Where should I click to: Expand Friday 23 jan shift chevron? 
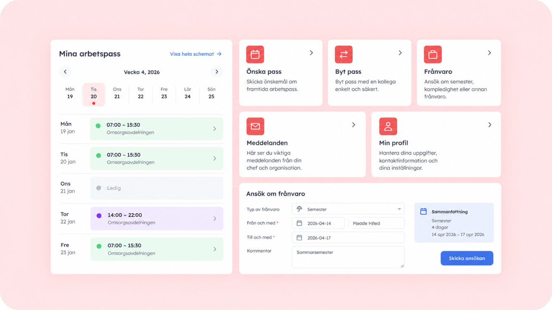pyautogui.click(x=215, y=249)
